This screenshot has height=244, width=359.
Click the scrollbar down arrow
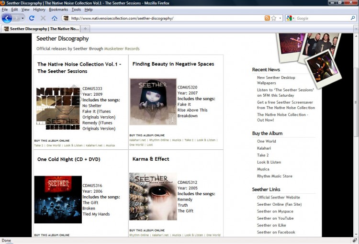[x=356, y=234]
